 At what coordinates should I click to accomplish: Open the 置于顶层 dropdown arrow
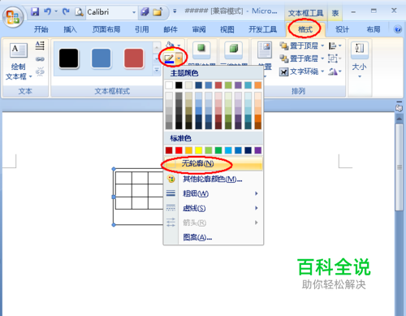coord(322,45)
